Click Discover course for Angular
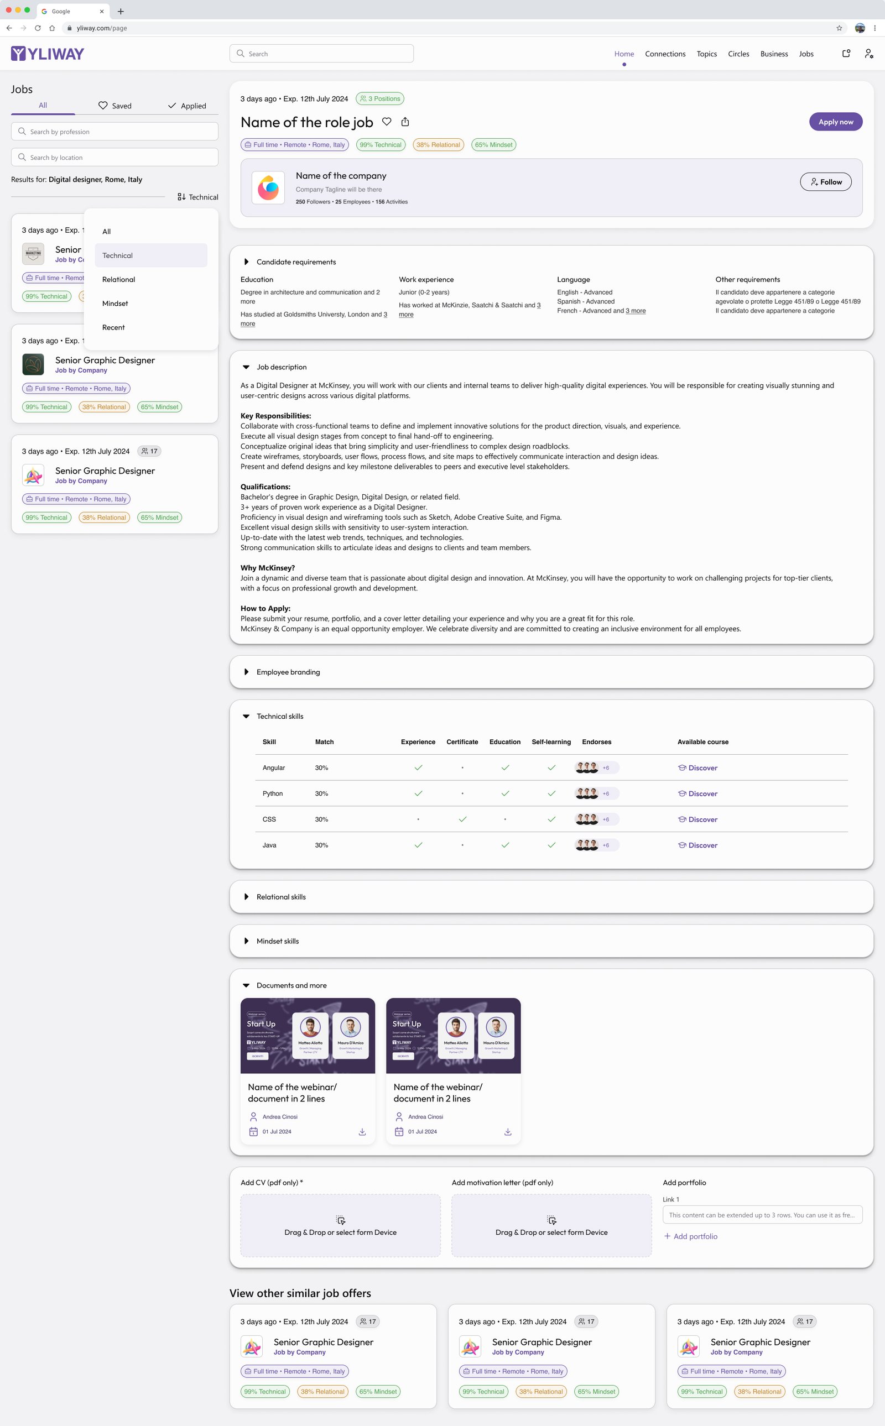The image size is (885, 1426). point(697,767)
